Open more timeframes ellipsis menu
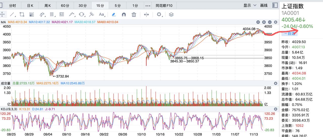Image resolution: width=323 pixels, height=137 pixels. [x=148, y=6]
